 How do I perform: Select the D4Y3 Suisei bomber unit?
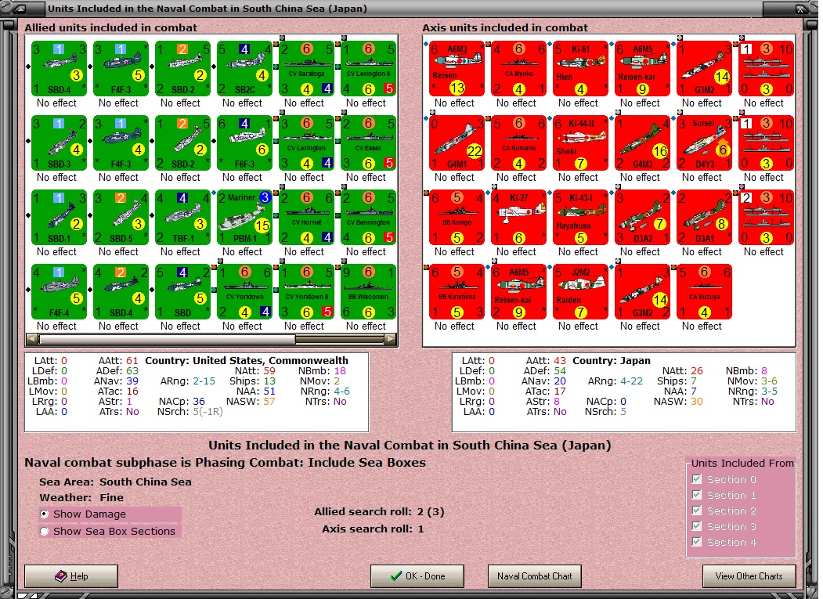point(705,143)
